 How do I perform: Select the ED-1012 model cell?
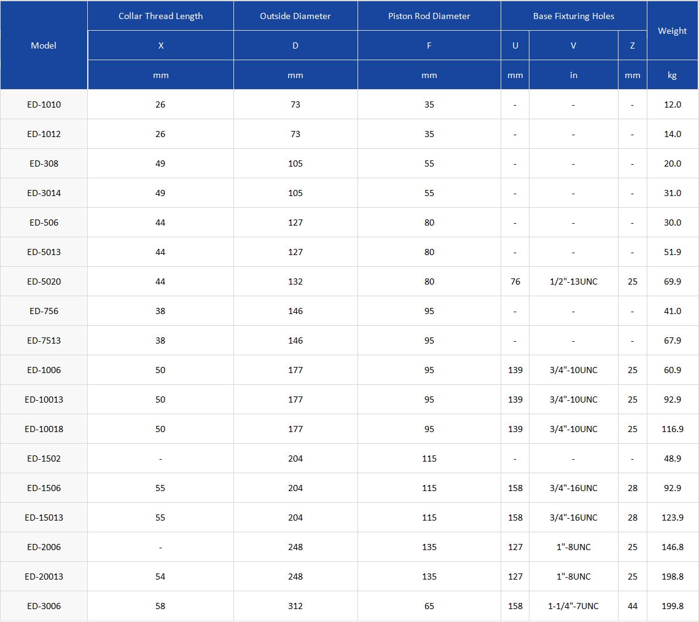pyautogui.click(x=44, y=134)
